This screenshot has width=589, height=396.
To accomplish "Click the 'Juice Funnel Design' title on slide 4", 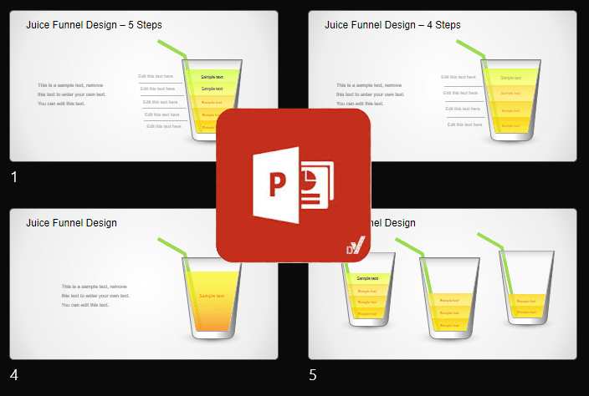I will click(x=71, y=223).
